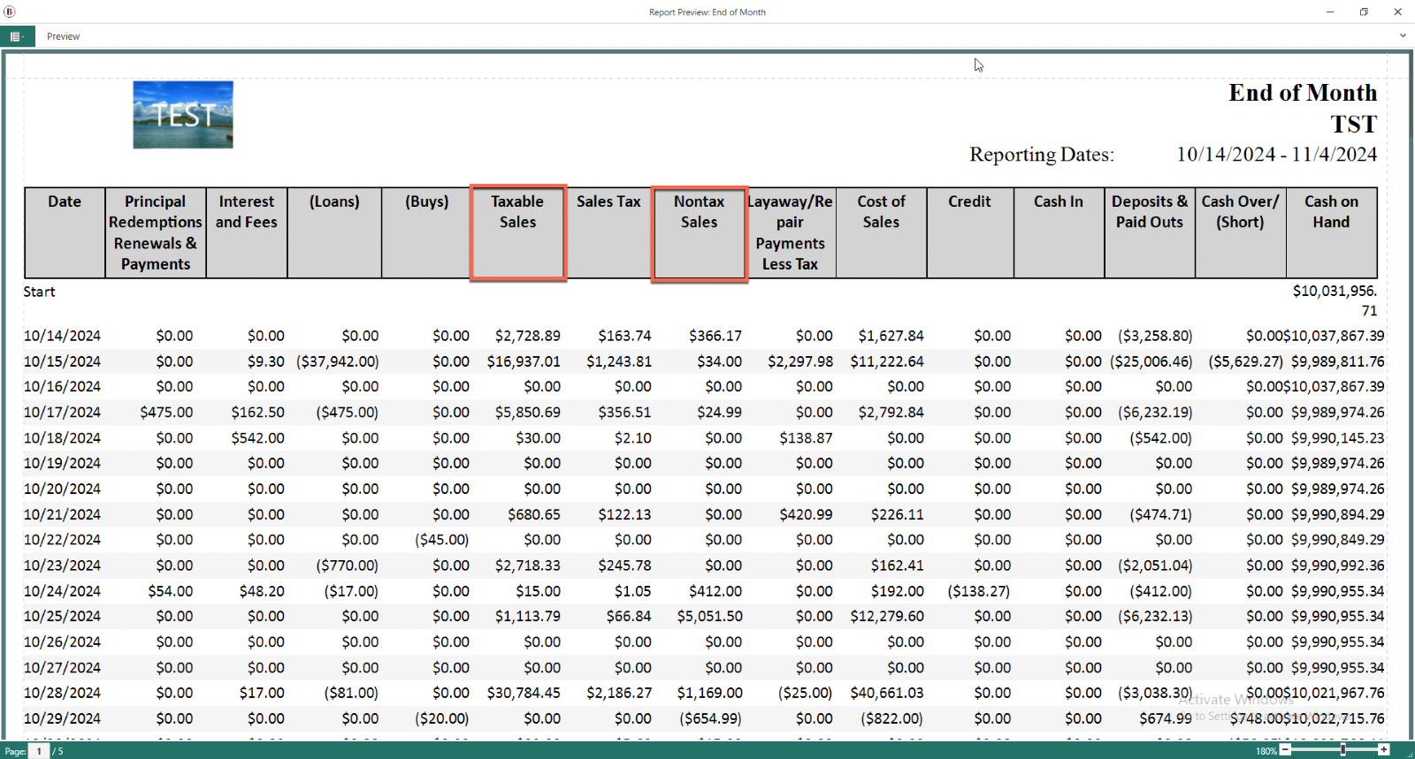1415x759 pixels.
Task: Click the TST store name heading
Action: [1354, 124]
